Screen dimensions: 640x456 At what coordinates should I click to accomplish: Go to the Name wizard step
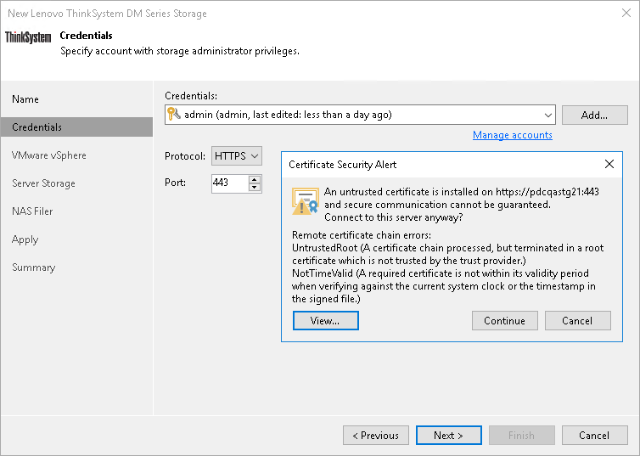[25, 99]
